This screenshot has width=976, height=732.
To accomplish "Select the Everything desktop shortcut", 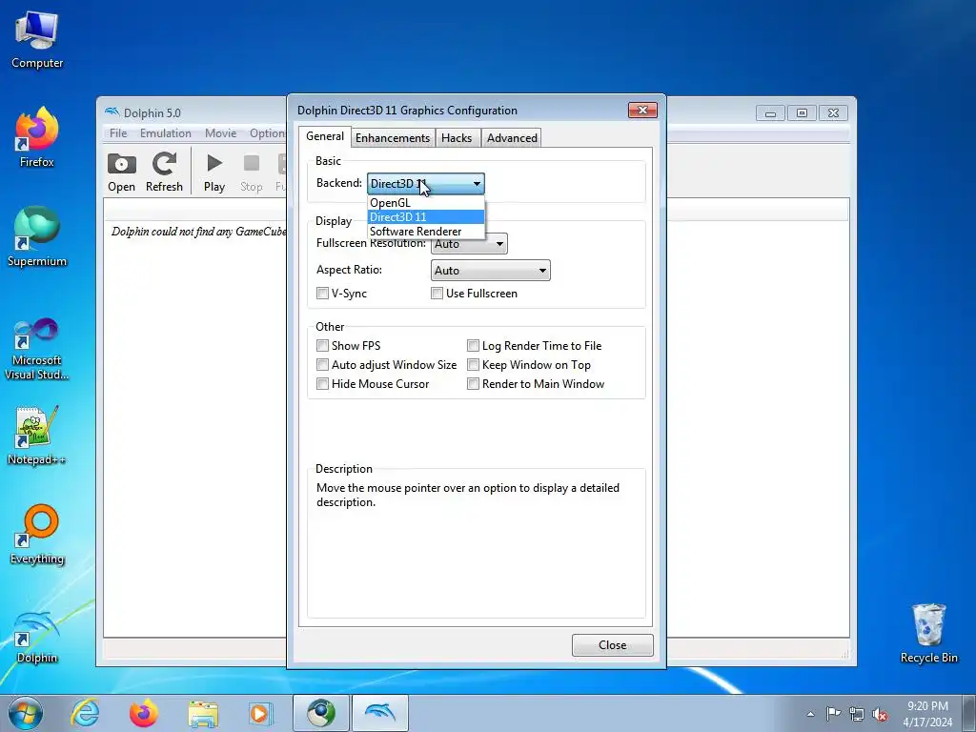I will coord(37,535).
